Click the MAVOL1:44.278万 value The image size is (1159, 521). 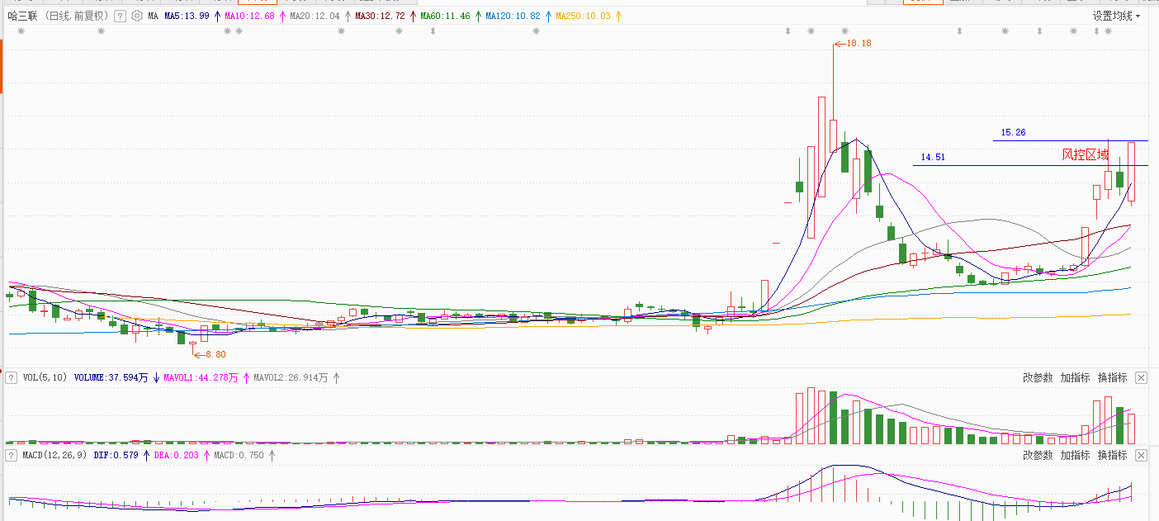click(x=201, y=378)
